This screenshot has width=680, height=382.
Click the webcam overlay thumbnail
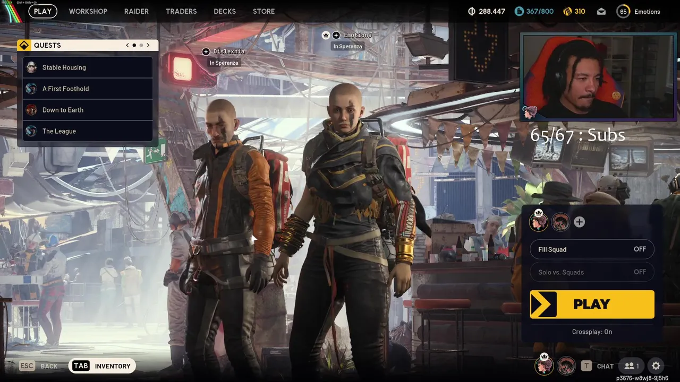[x=598, y=77]
